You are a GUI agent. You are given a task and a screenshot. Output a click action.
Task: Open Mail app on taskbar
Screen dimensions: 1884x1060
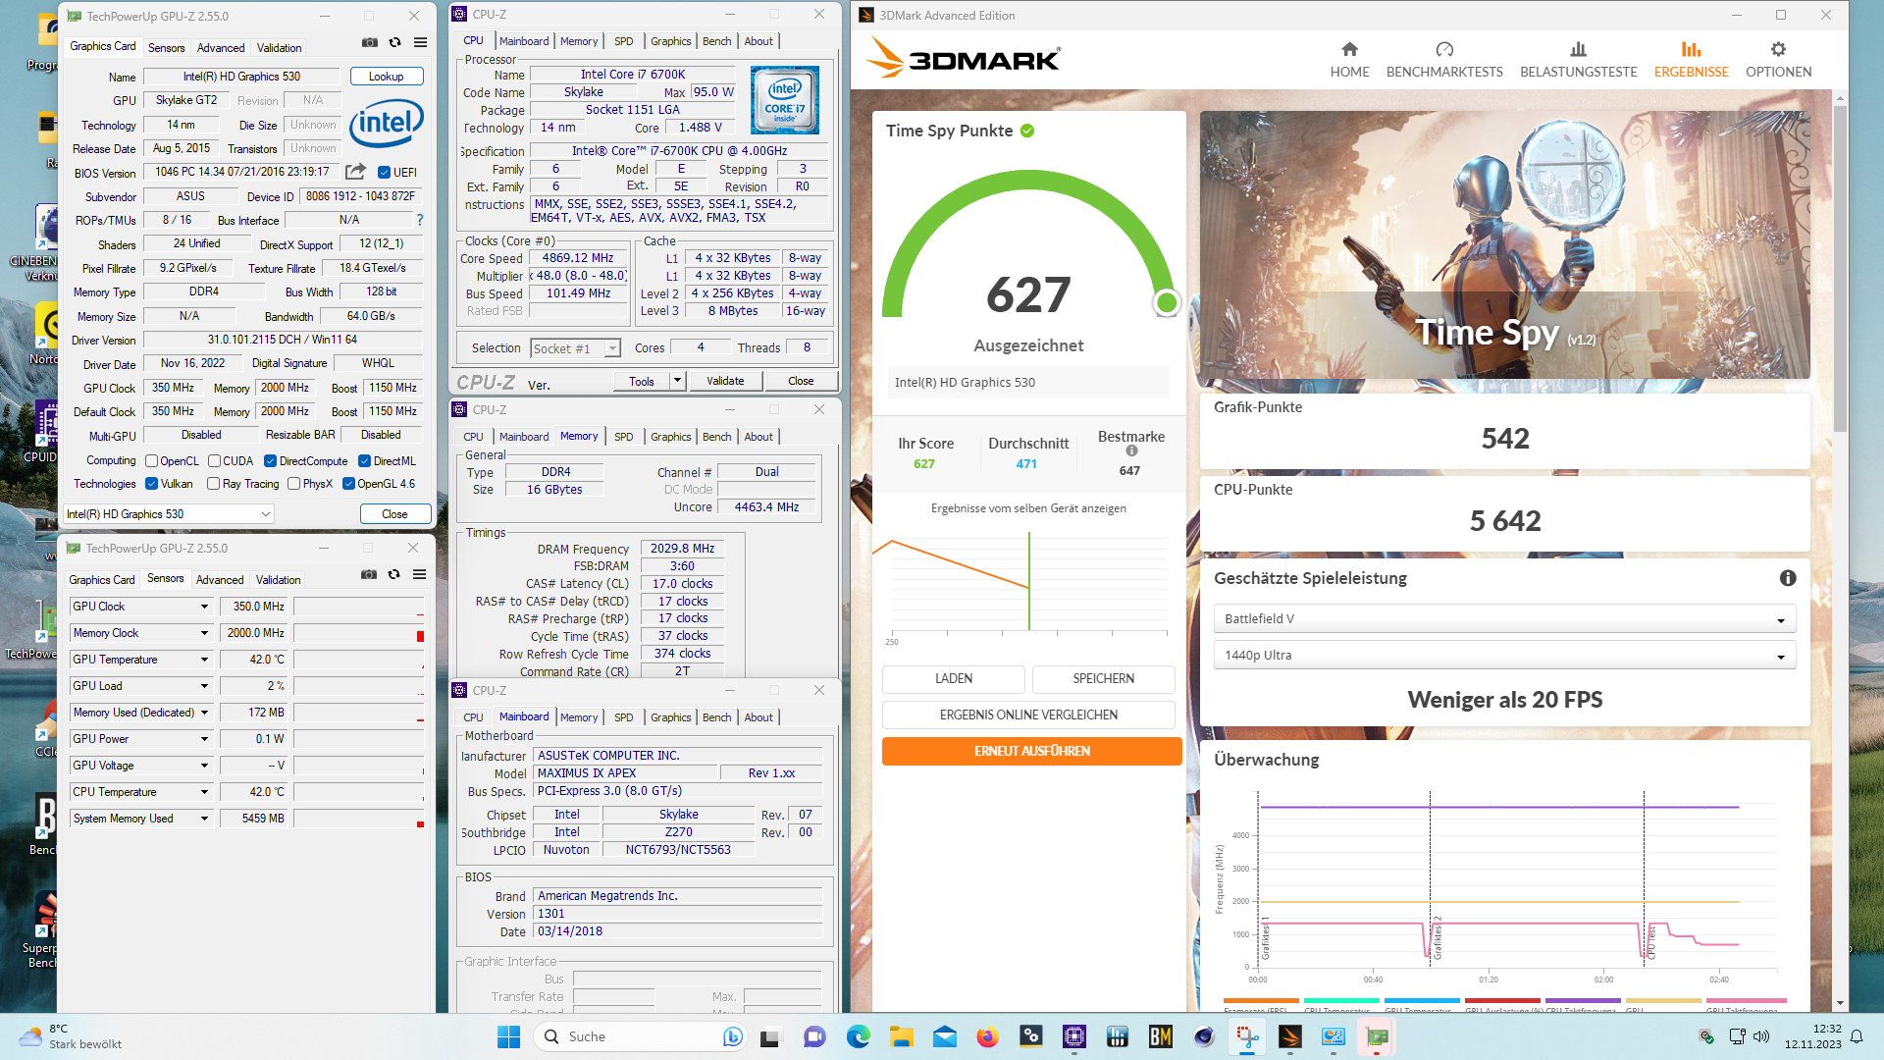click(944, 1036)
